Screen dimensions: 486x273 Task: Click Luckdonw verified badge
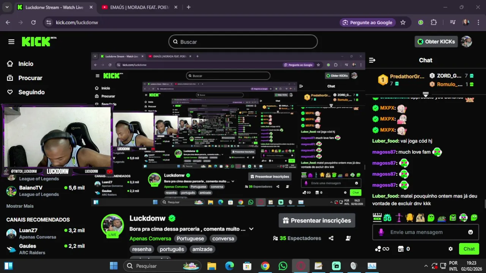172,218
